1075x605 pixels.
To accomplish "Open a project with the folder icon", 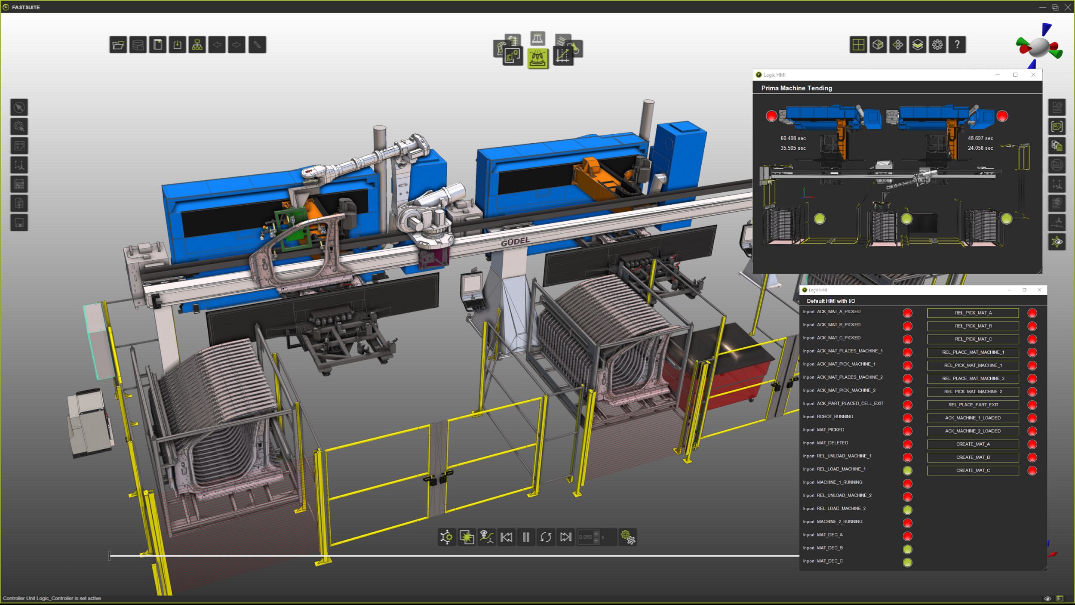I will (118, 44).
